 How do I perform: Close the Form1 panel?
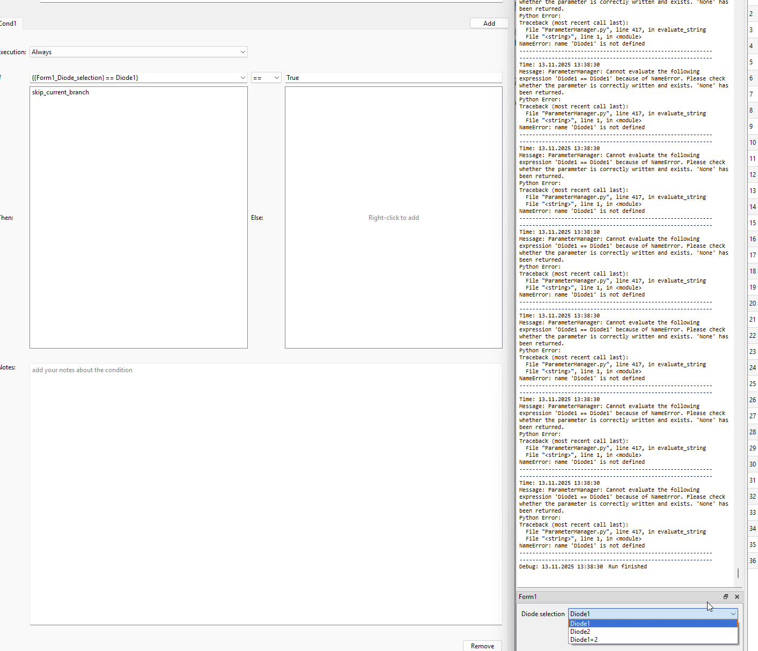pyautogui.click(x=737, y=597)
